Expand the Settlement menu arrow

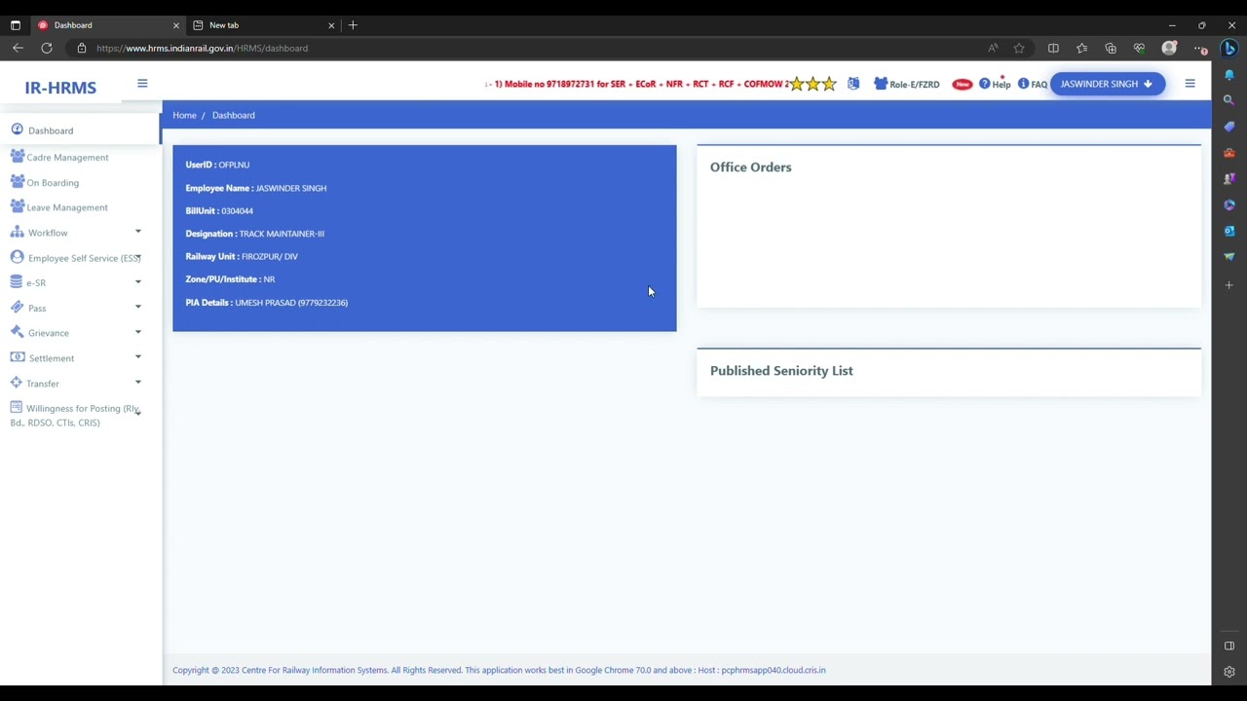coord(137,357)
